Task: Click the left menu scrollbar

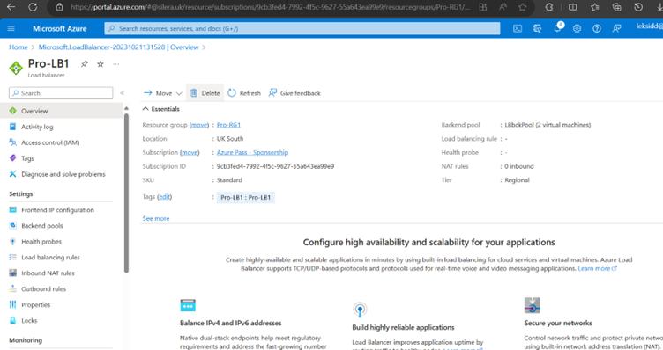Action: pyautogui.click(x=126, y=193)
